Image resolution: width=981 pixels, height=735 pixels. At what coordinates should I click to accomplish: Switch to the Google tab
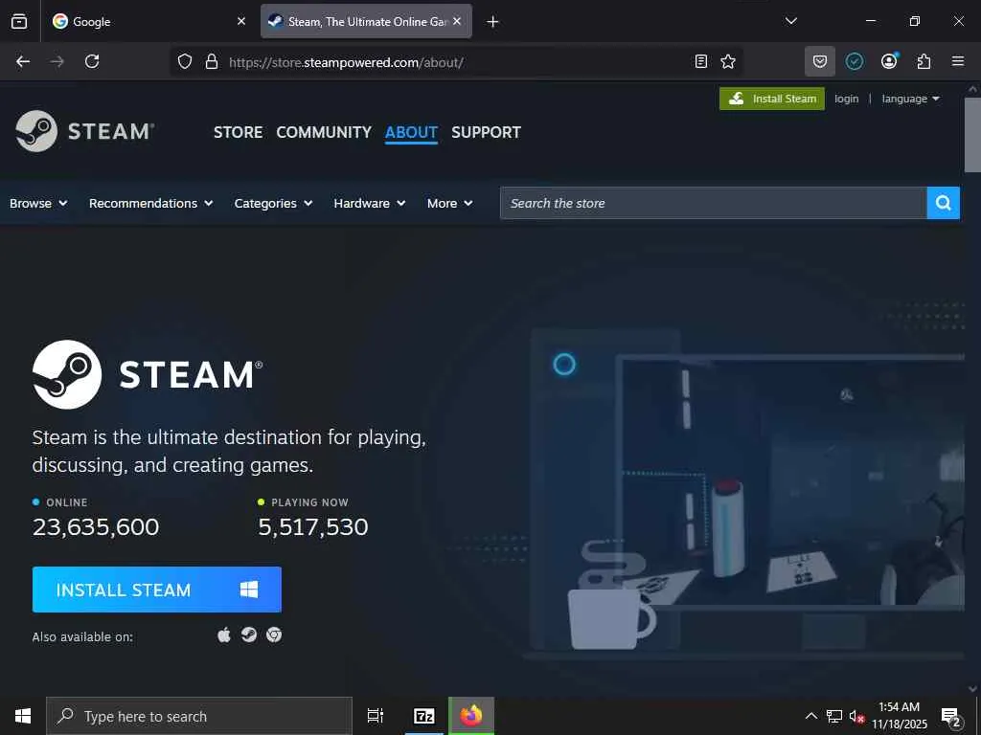148,21
